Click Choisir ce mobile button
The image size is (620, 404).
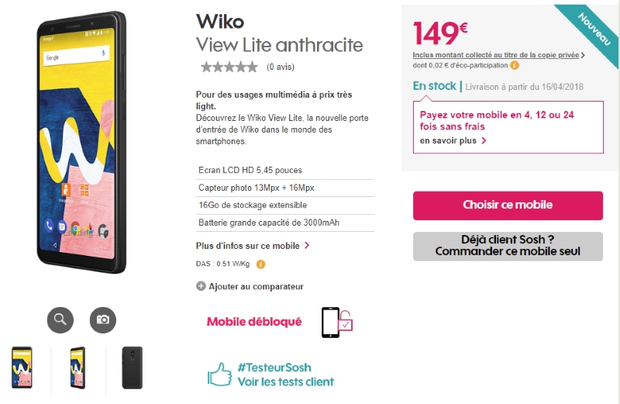(x=508, y=205)
